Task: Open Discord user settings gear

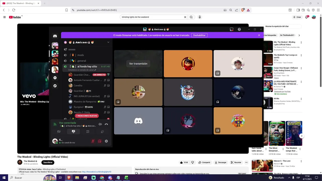Action: [x=106, y=141]
